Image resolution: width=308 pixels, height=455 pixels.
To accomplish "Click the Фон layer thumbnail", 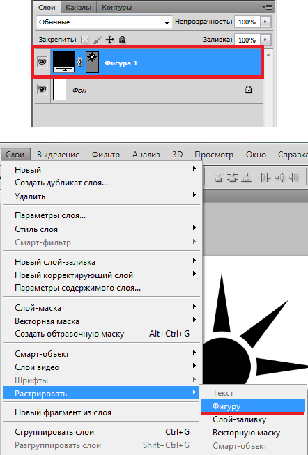I will pos(59,90).
